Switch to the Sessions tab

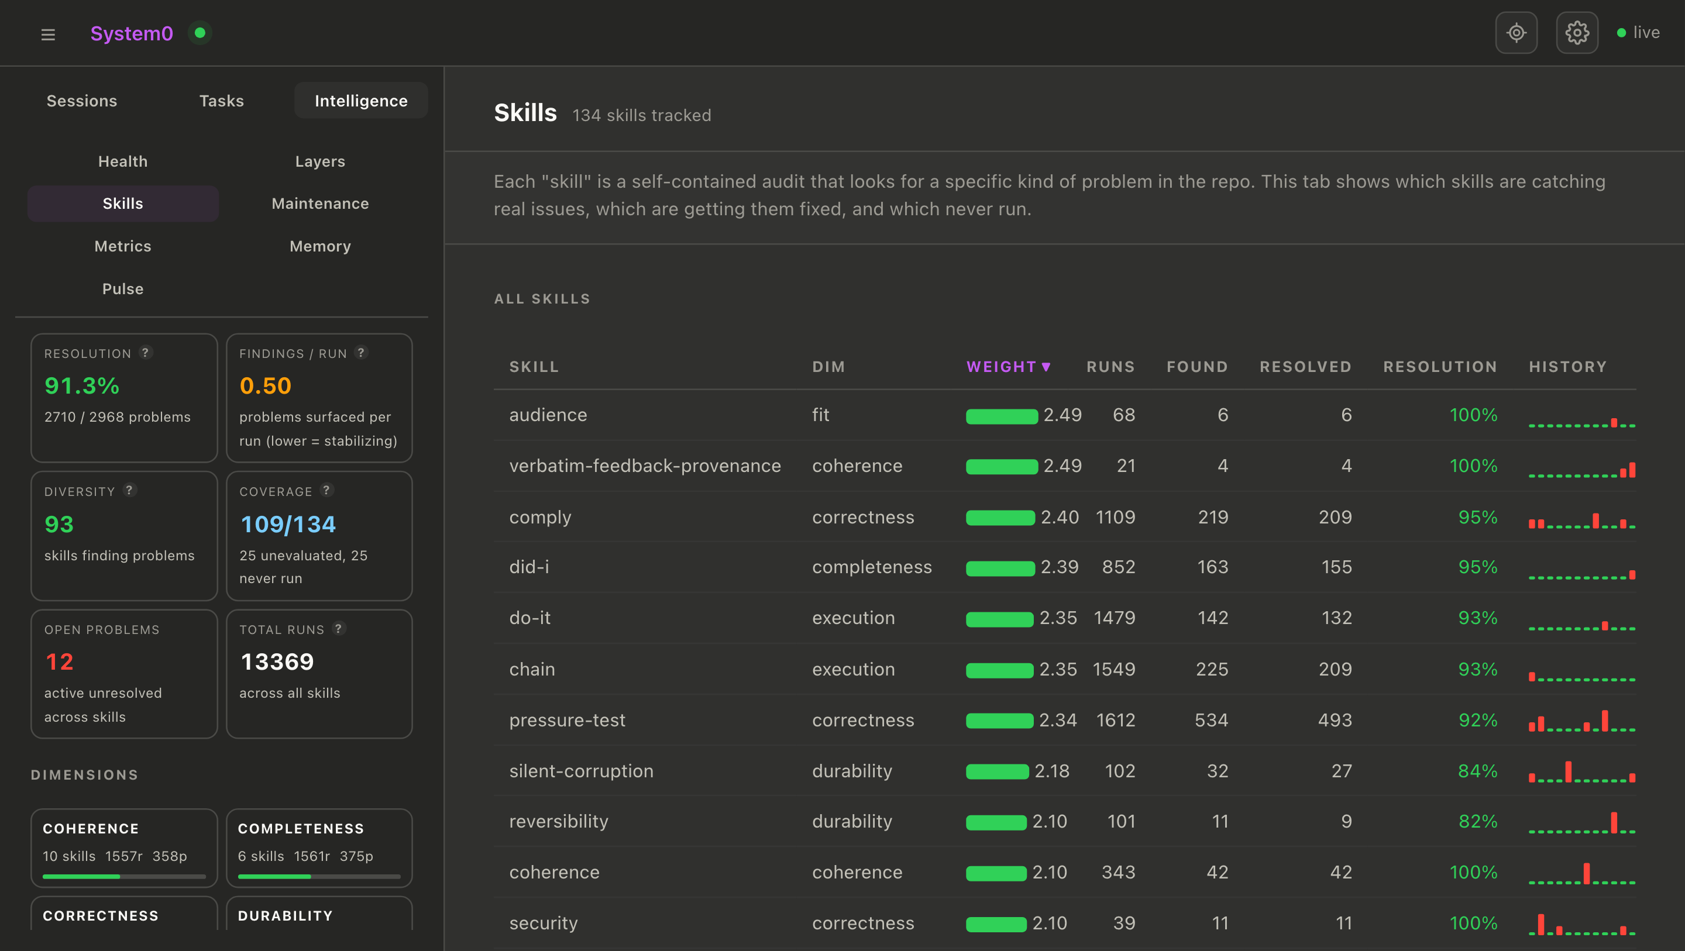[x=82, y=101]
